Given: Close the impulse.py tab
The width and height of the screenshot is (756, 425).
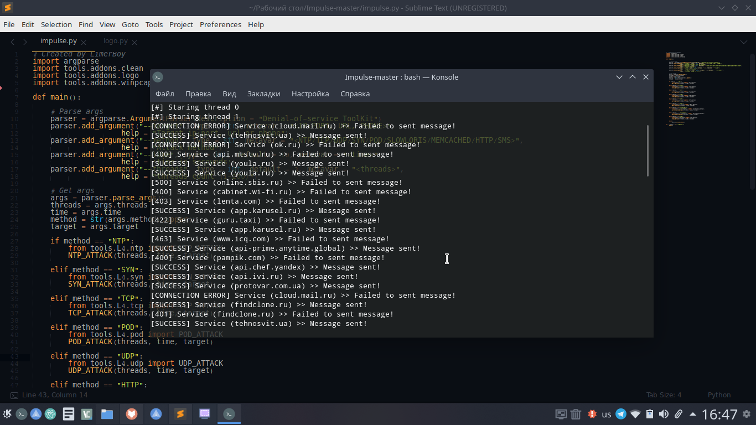Looking at the screenshot, I should coord(84,42).
